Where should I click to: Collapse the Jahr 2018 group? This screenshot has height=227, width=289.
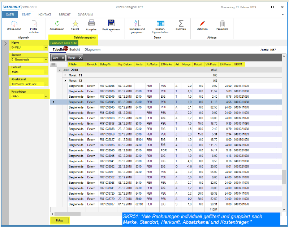60,70
